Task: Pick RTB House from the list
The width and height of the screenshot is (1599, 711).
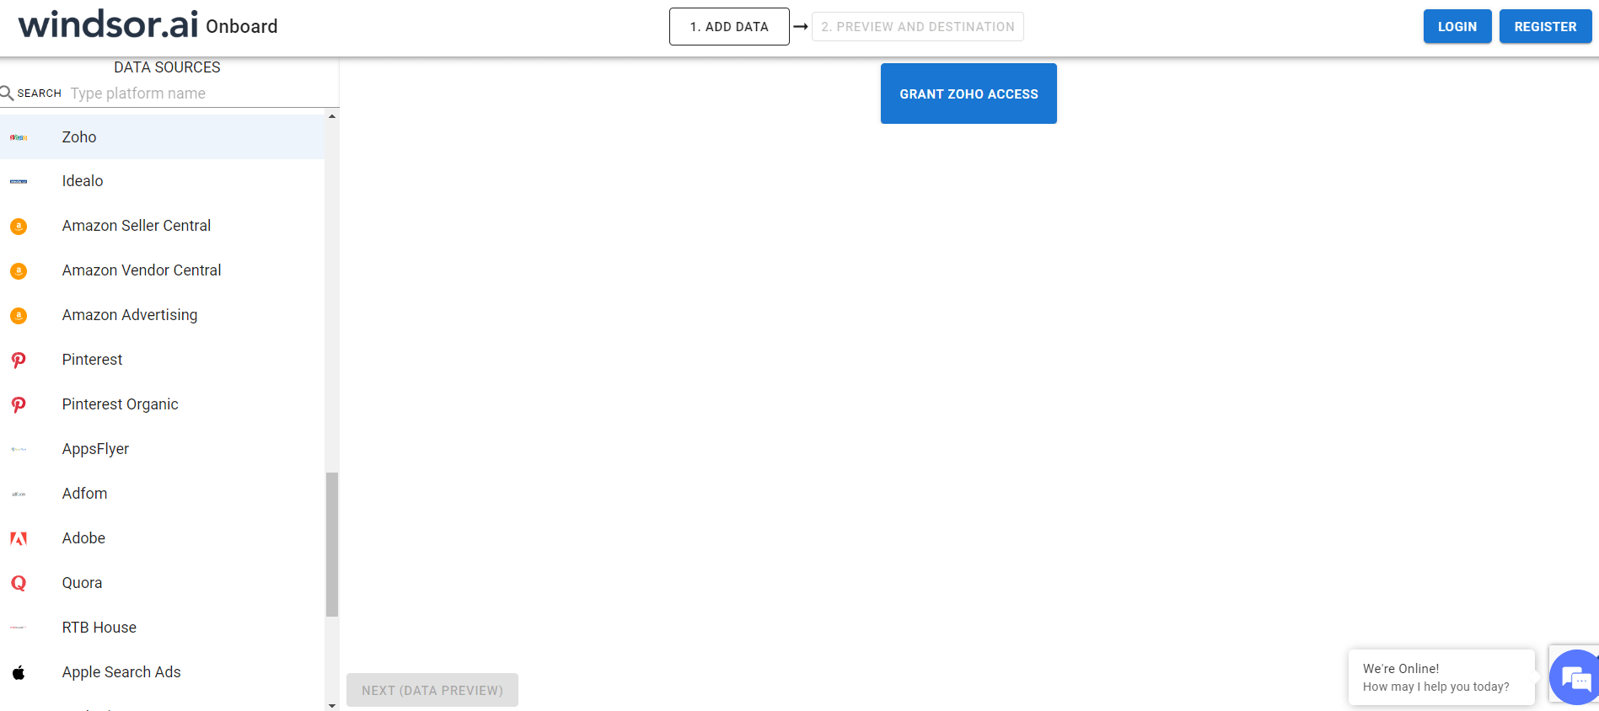Action: coord(162,628)
